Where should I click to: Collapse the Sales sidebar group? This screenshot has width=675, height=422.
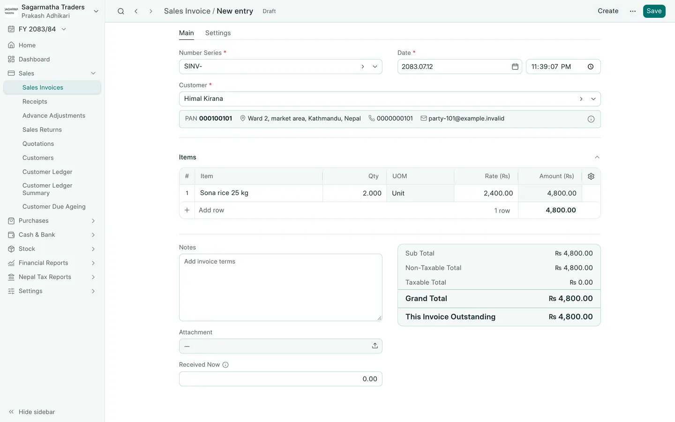(x=93, y=73)
